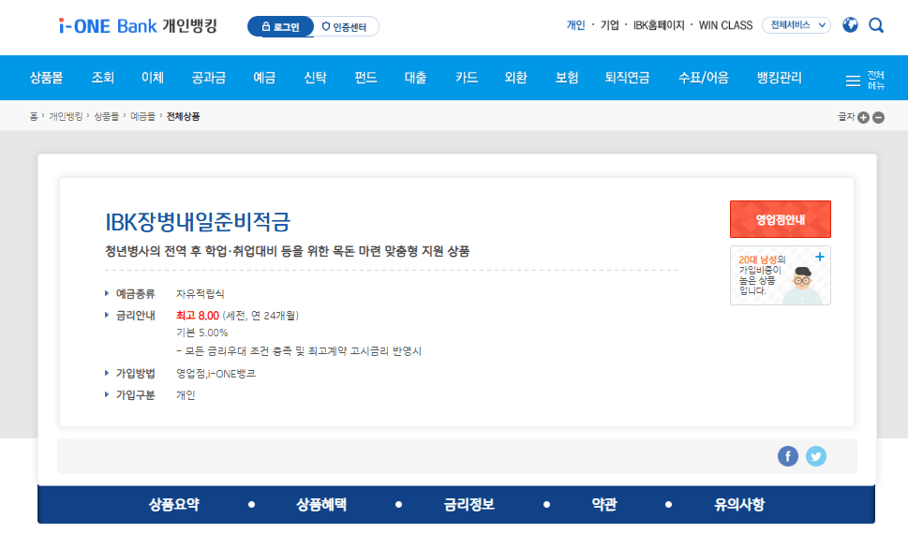Click the 개인 value under 가입구분

point(186,395)
